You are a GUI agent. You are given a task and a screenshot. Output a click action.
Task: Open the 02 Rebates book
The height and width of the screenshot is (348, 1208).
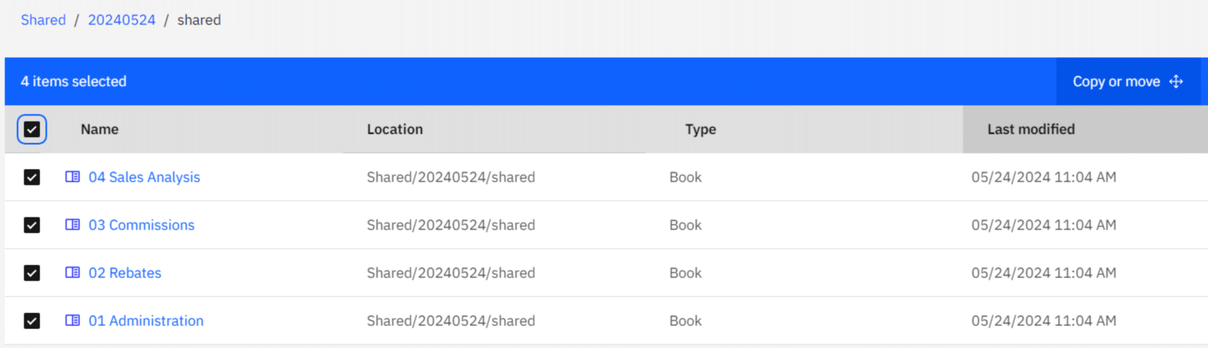click(x=125, y=273)
